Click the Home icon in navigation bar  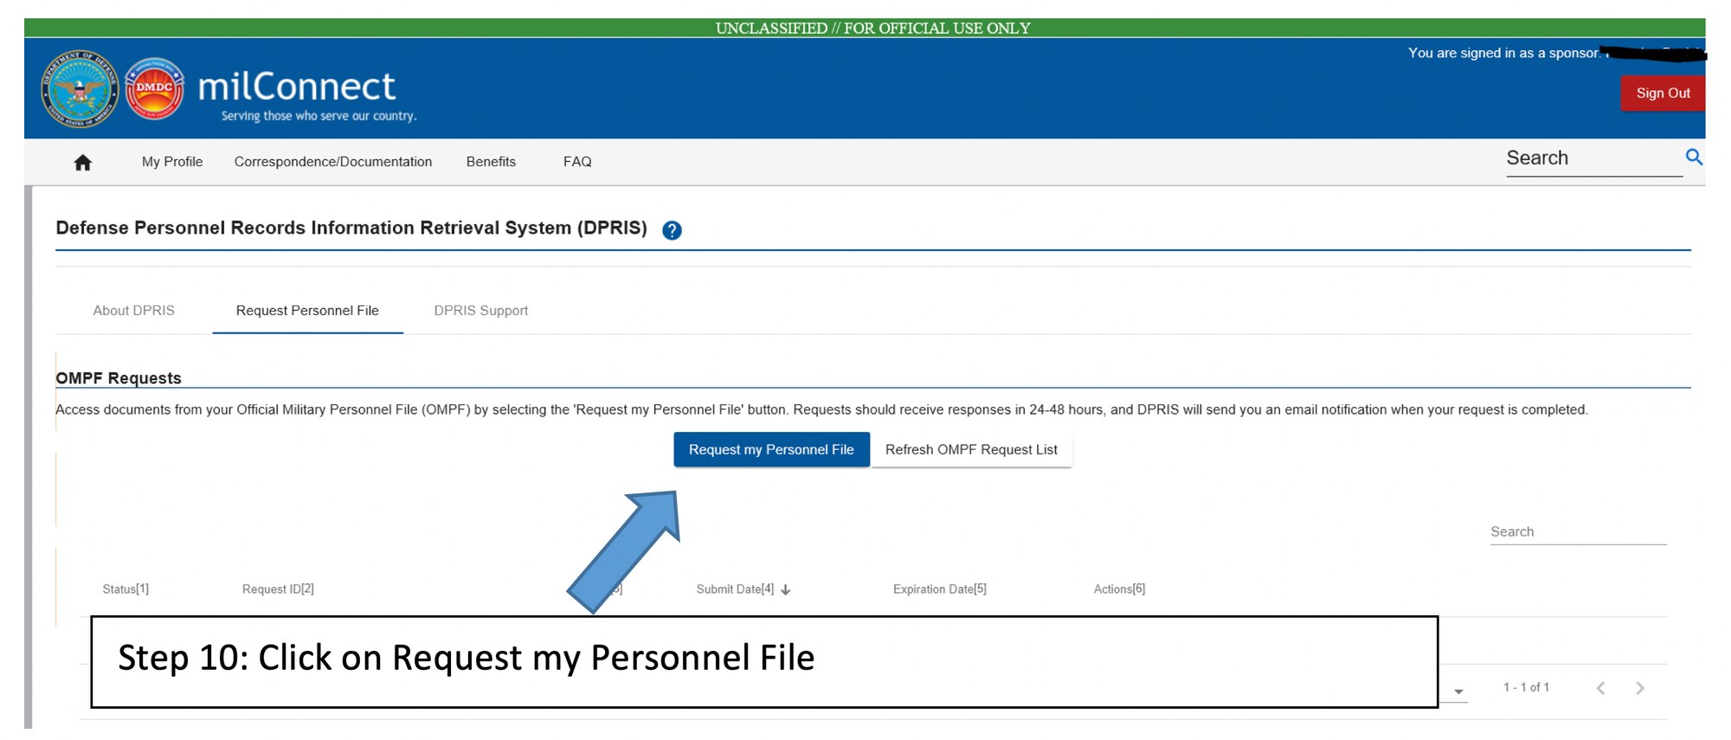tap(83, 162)
